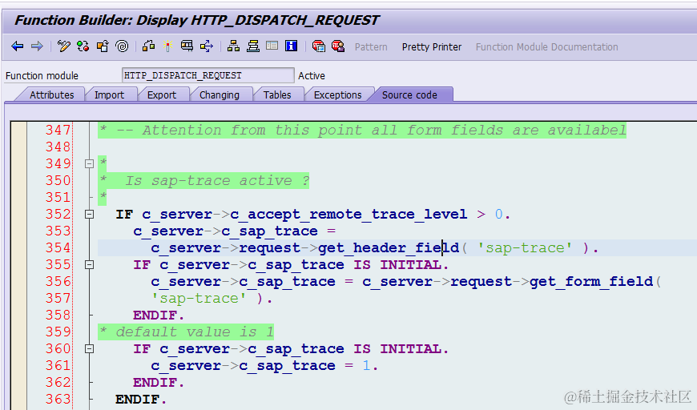This screenshot has height=410, width=697.
Task: Select the Changing tab
Action: pos(220,95)
